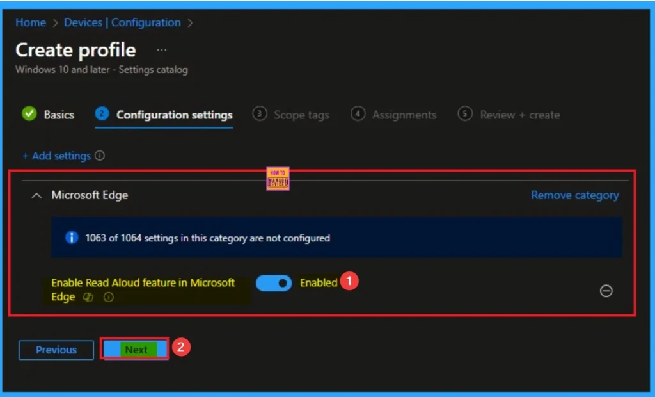Image resolution: width=655 pixels, height=397 pixels.
Task: Click the step 3 circle for Scope tags
Action: pos(260,113)
